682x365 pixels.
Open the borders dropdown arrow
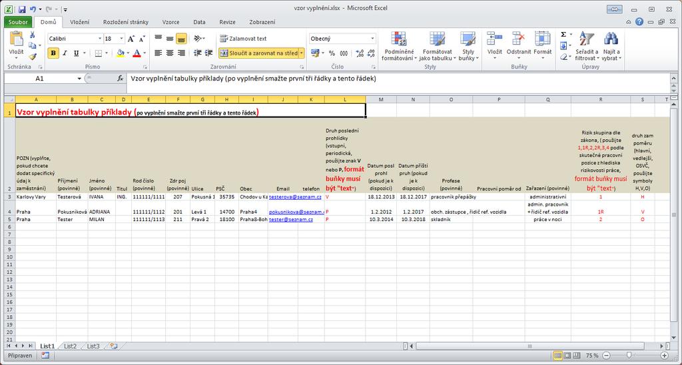click(x=107, y=53)
